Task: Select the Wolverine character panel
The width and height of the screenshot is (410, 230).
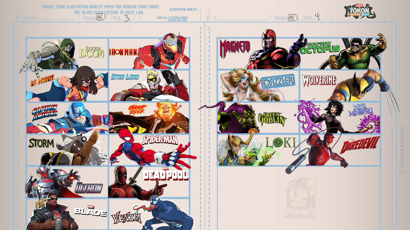Action: click(x=340, y=86)
